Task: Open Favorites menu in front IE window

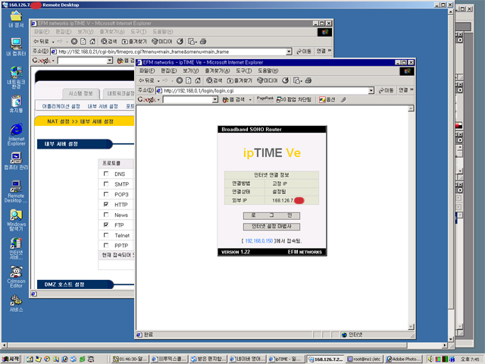Action: pyautogui.click(x=217, y=71)
